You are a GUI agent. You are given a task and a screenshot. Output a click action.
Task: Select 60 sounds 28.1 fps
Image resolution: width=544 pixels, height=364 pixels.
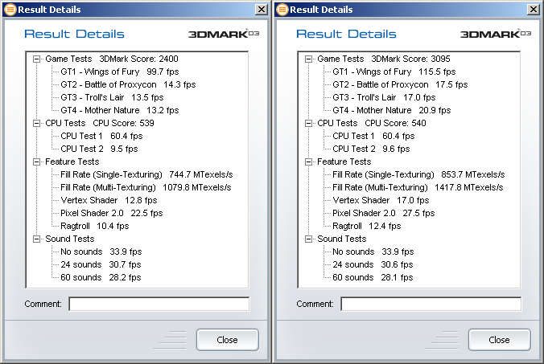[373, 277]
